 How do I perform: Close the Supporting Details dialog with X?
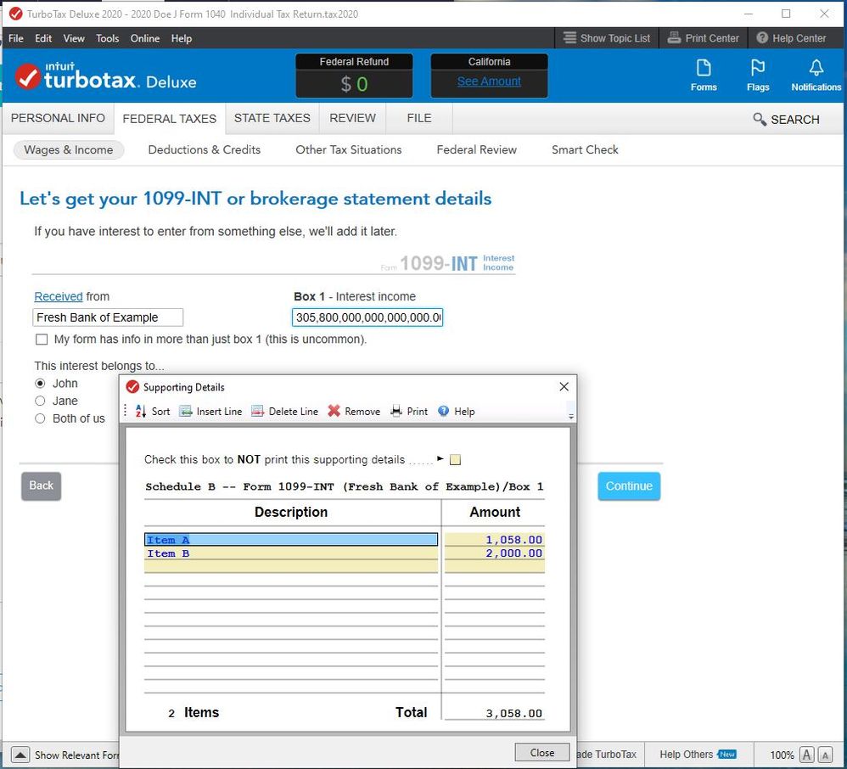click(564, 386)
